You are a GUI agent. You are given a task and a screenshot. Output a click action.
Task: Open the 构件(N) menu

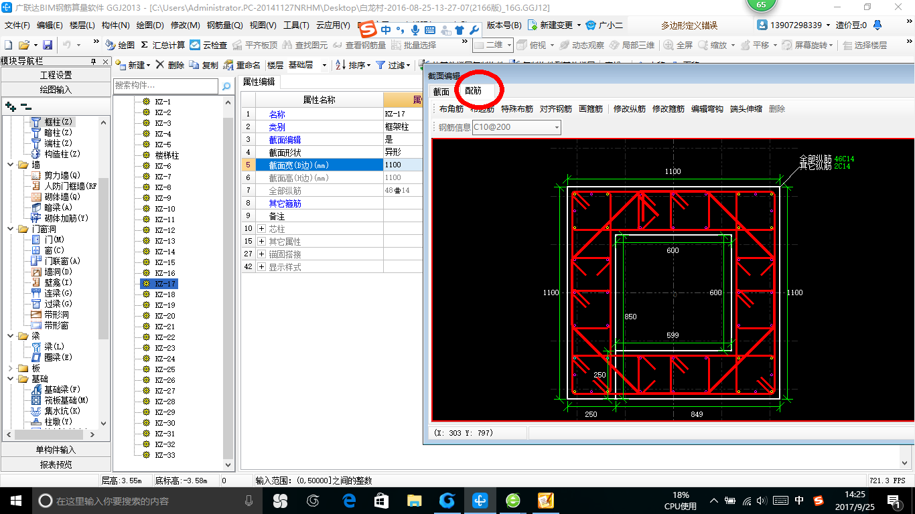click(x=116, y=25)
